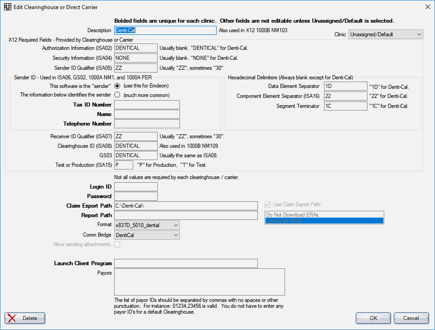Click the Segment Terminator field

click(x=346, y=106)
